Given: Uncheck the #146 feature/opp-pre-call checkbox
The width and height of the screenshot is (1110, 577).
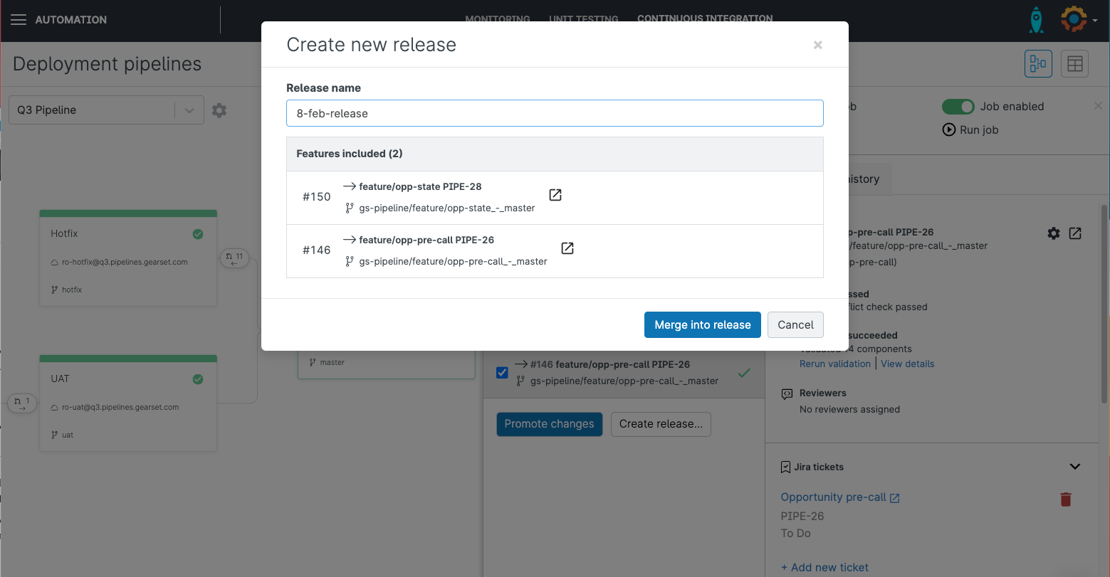Looking at the screenshot, I should tap(502, 373).
